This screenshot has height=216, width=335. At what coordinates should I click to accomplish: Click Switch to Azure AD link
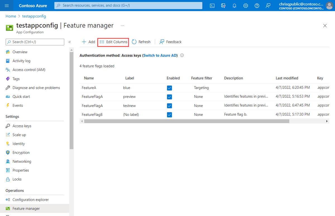coord(160,55)
